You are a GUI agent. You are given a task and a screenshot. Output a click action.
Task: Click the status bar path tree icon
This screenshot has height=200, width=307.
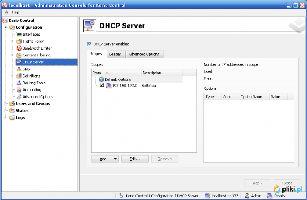click(121, 196)
